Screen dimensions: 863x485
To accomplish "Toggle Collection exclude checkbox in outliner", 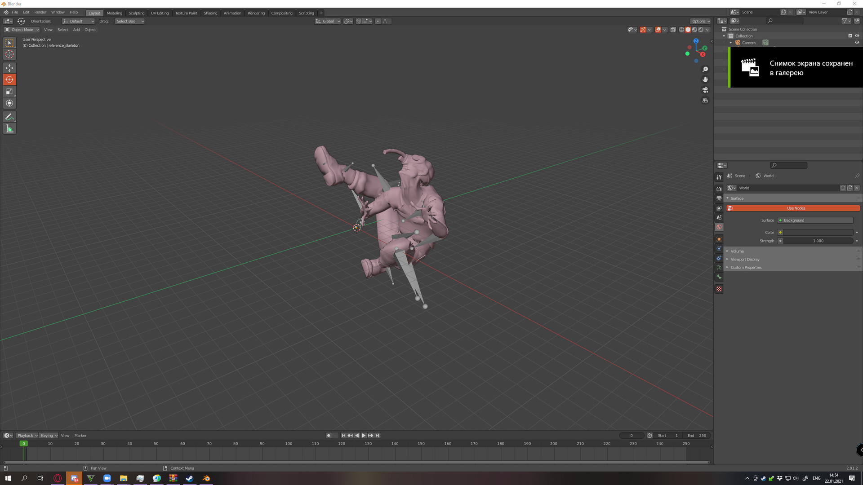I will click(850, 35).
